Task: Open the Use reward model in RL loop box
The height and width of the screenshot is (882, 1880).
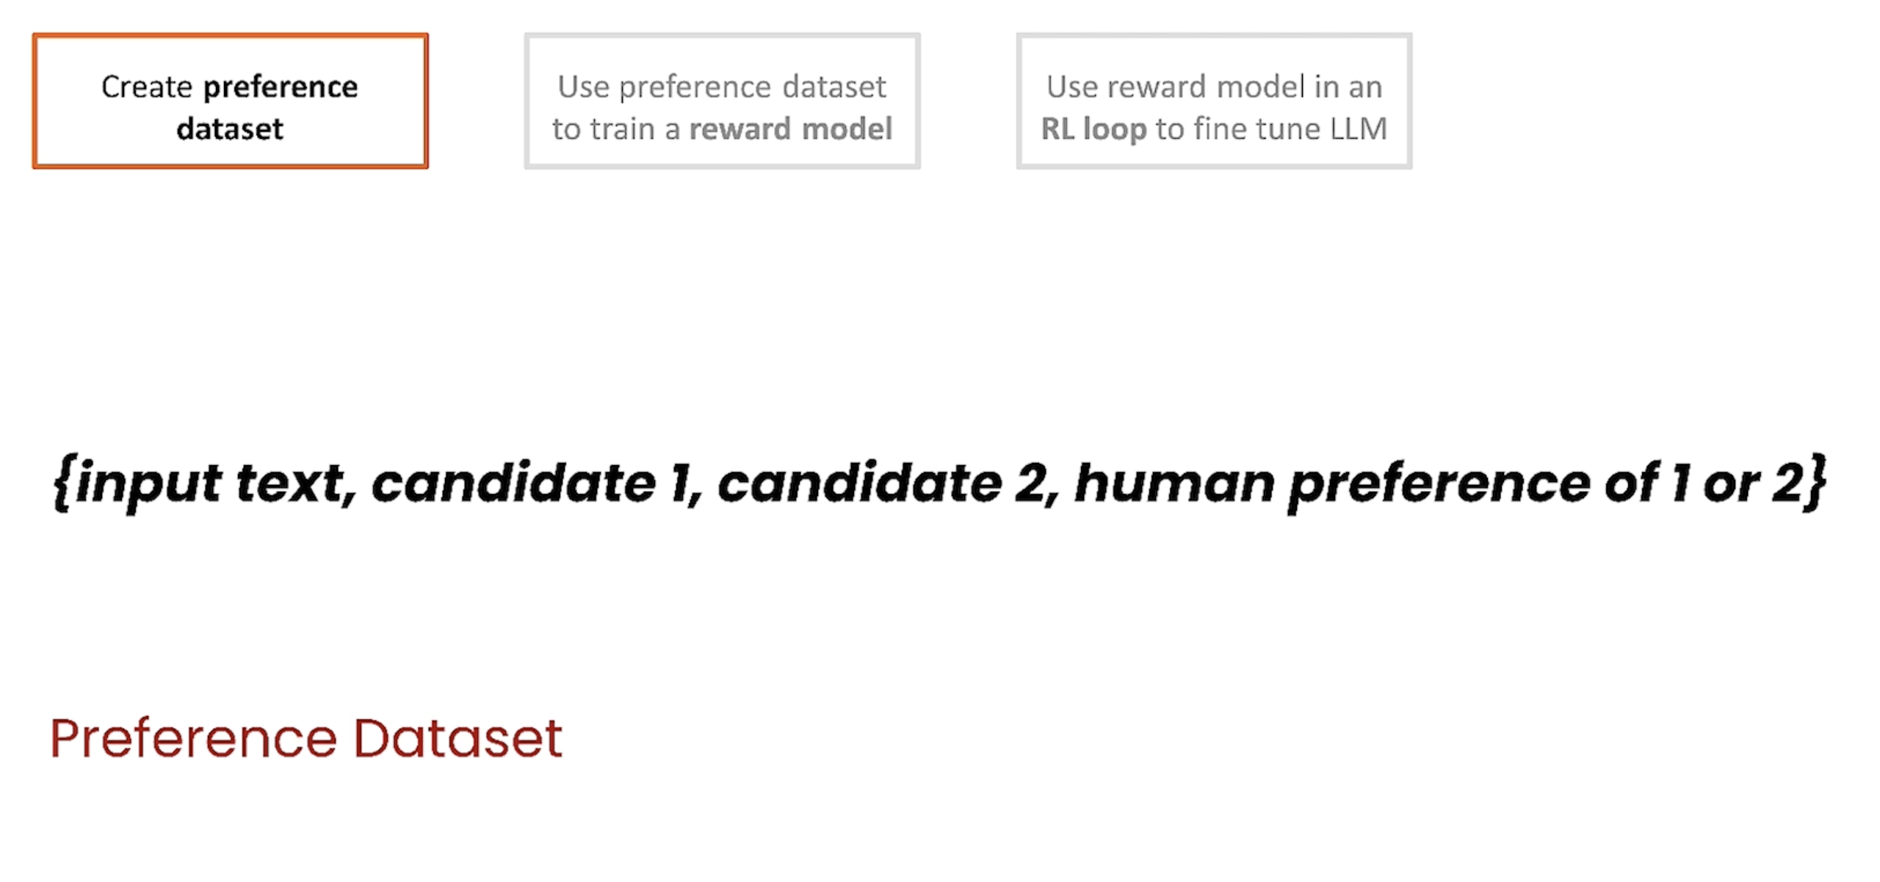Action: (1214, 101)
